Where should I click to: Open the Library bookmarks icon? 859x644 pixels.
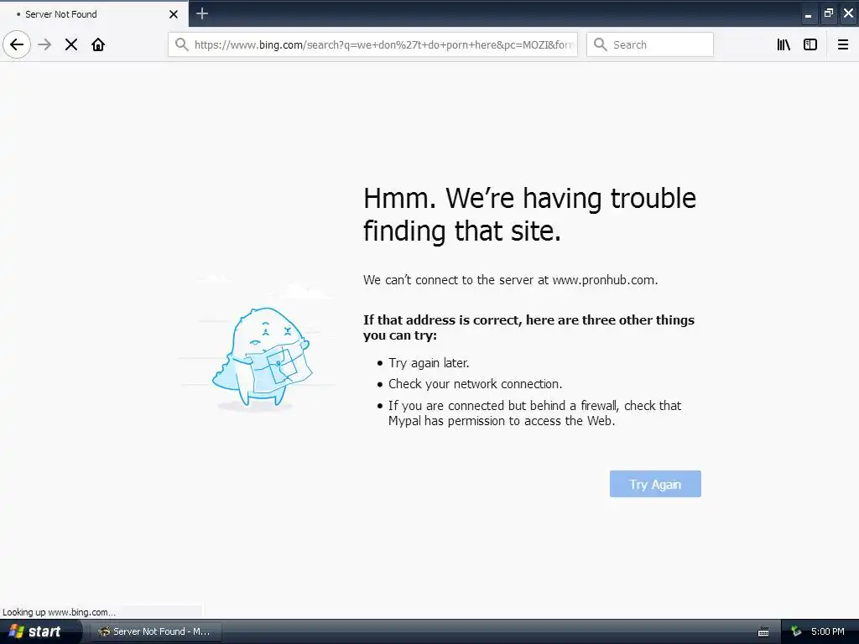point(784,44)
